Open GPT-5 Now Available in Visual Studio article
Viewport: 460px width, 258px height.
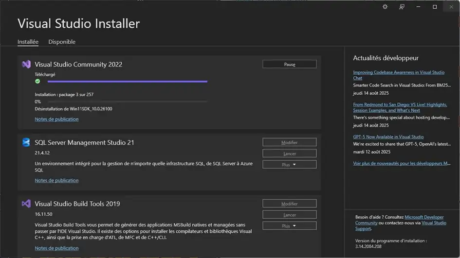tap(388, 137)
